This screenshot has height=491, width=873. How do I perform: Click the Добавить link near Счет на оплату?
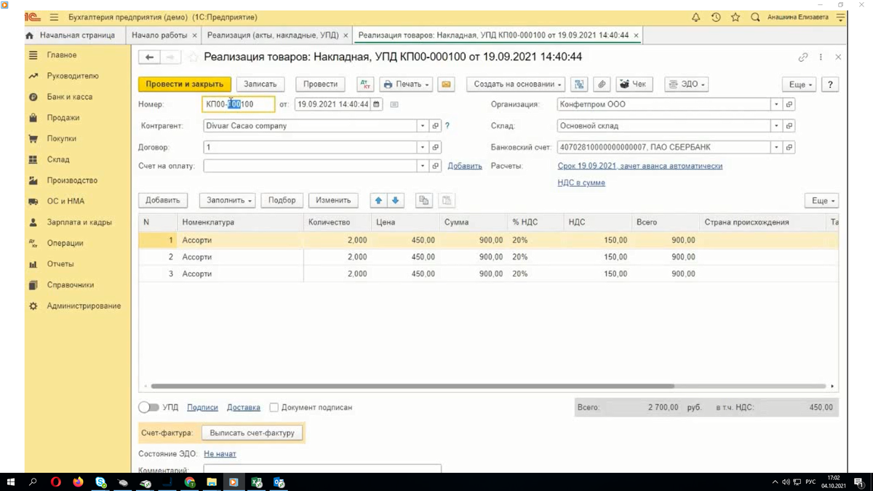(465, 166)
